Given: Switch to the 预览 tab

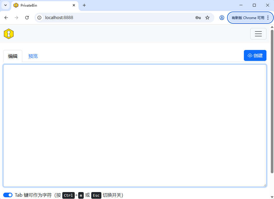Looking at the screenshot, I should (x=33, y=56).
